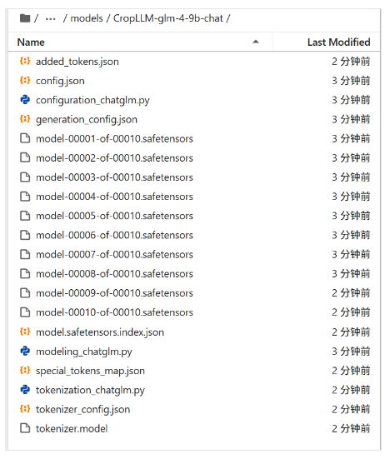Click modified time of tokenizer.model
This screenshot has height=459, width=390.
click(x=351, y=429)
